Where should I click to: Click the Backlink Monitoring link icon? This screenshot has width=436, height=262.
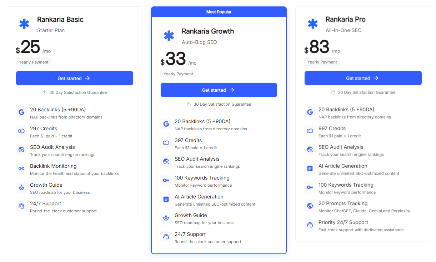coord(21,169)
